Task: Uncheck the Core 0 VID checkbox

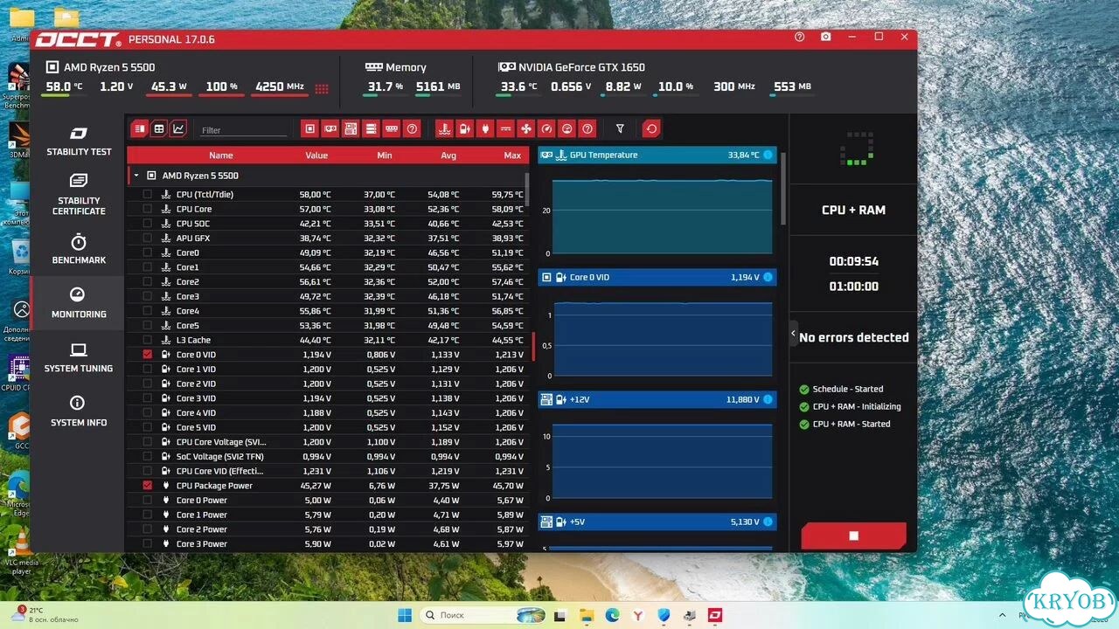Action: (147, 355)
